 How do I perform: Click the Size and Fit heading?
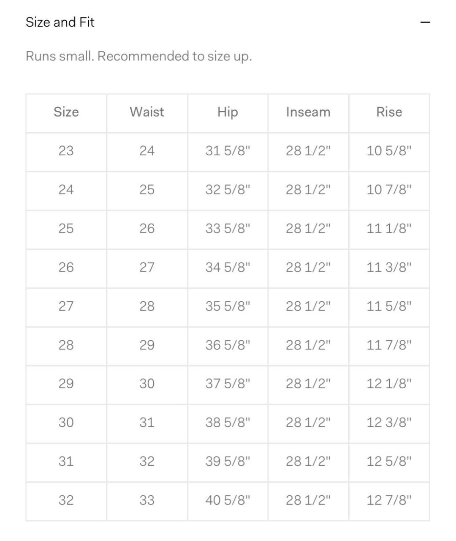(60, 22)
